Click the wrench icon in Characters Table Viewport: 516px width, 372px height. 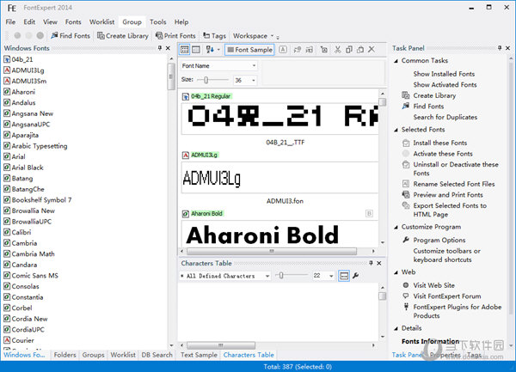click(x=355, y=276)
